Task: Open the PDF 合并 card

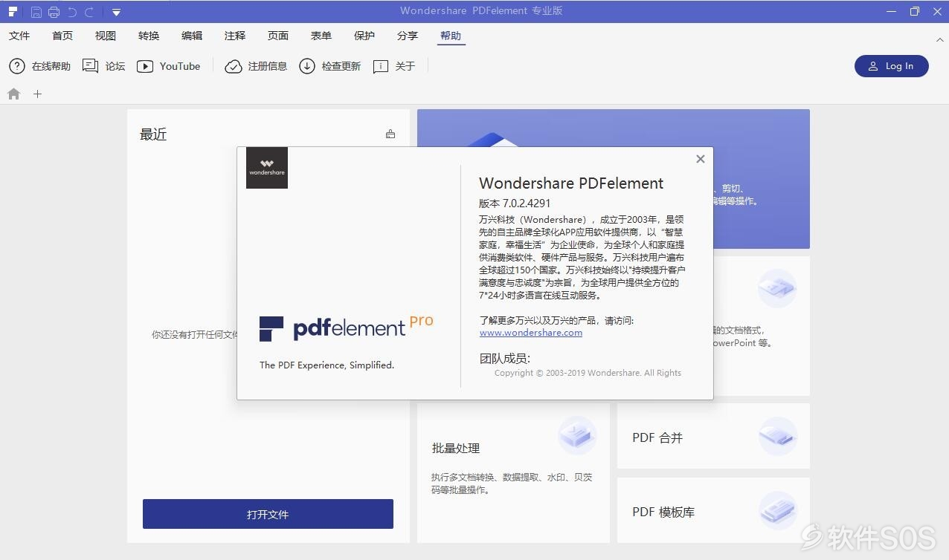Action: point(713,436)
